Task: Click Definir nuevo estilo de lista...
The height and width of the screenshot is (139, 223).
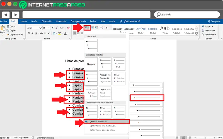Action: pos(102,130)
